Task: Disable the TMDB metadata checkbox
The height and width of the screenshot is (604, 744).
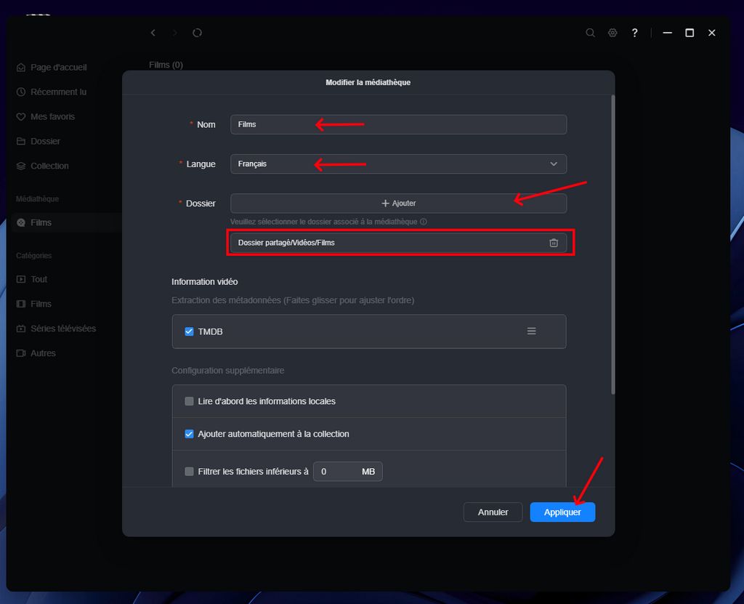Action: click(x=190, y=331)
